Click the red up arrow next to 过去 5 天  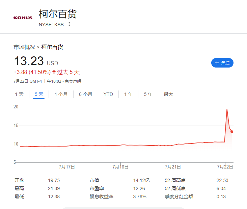(54, 72)
